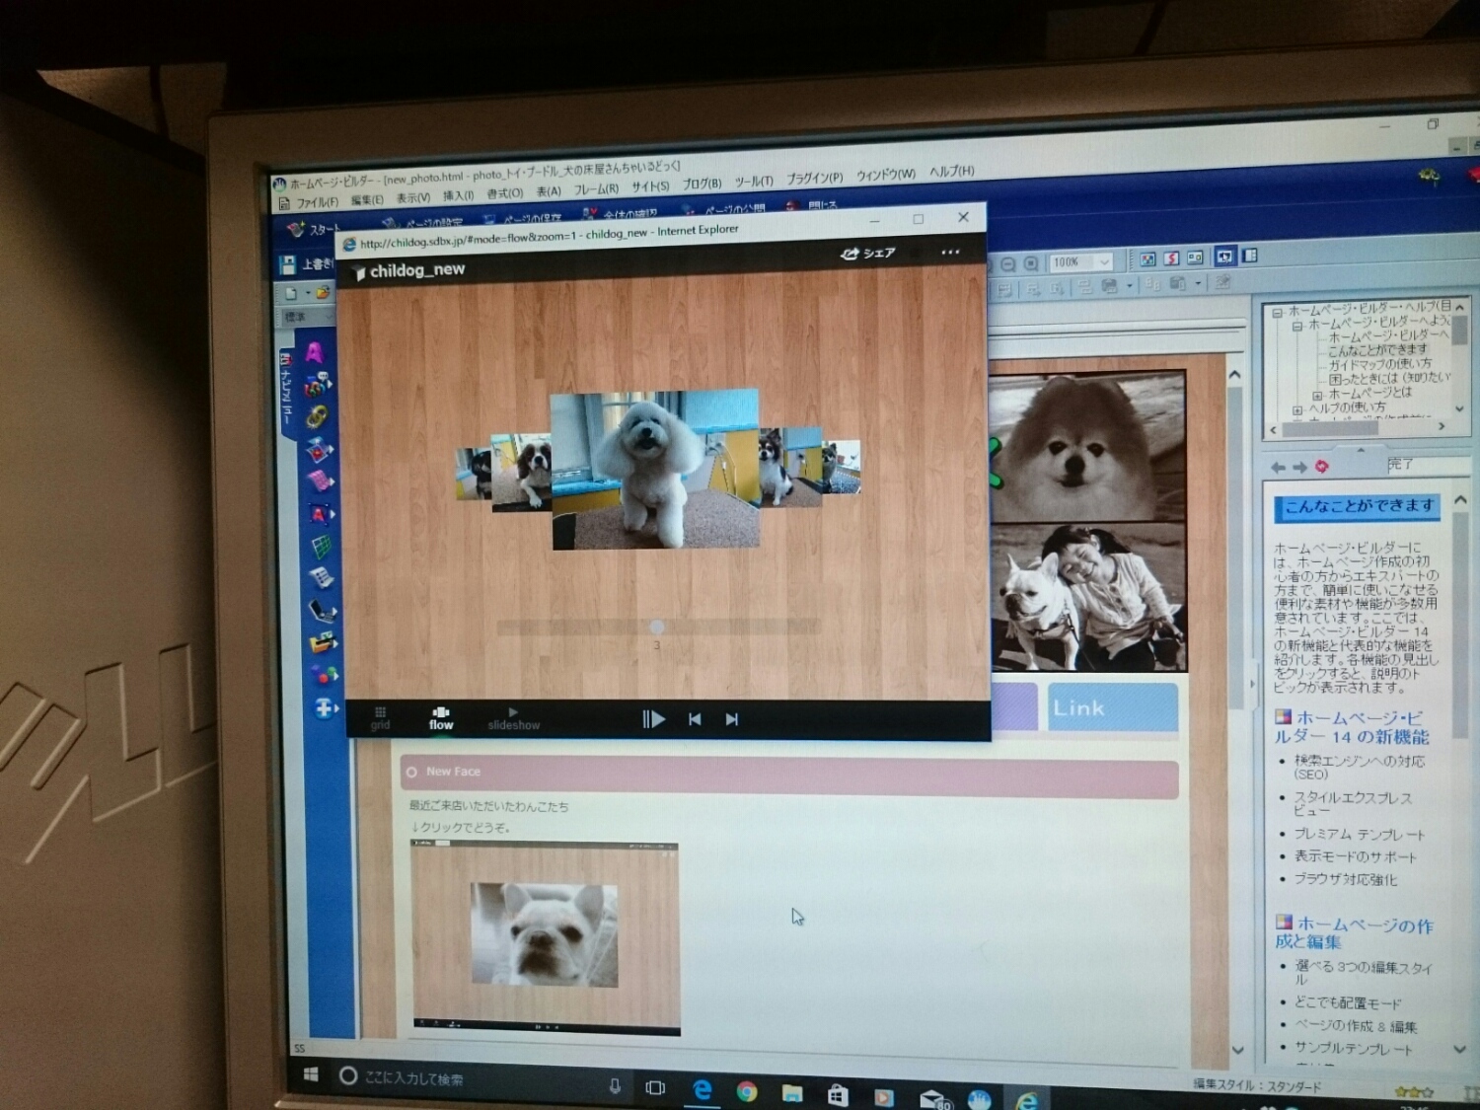The image size is (1480, 1110).
Task: Select ガイドマップの使い方 in help tree
Action: 1379,363
